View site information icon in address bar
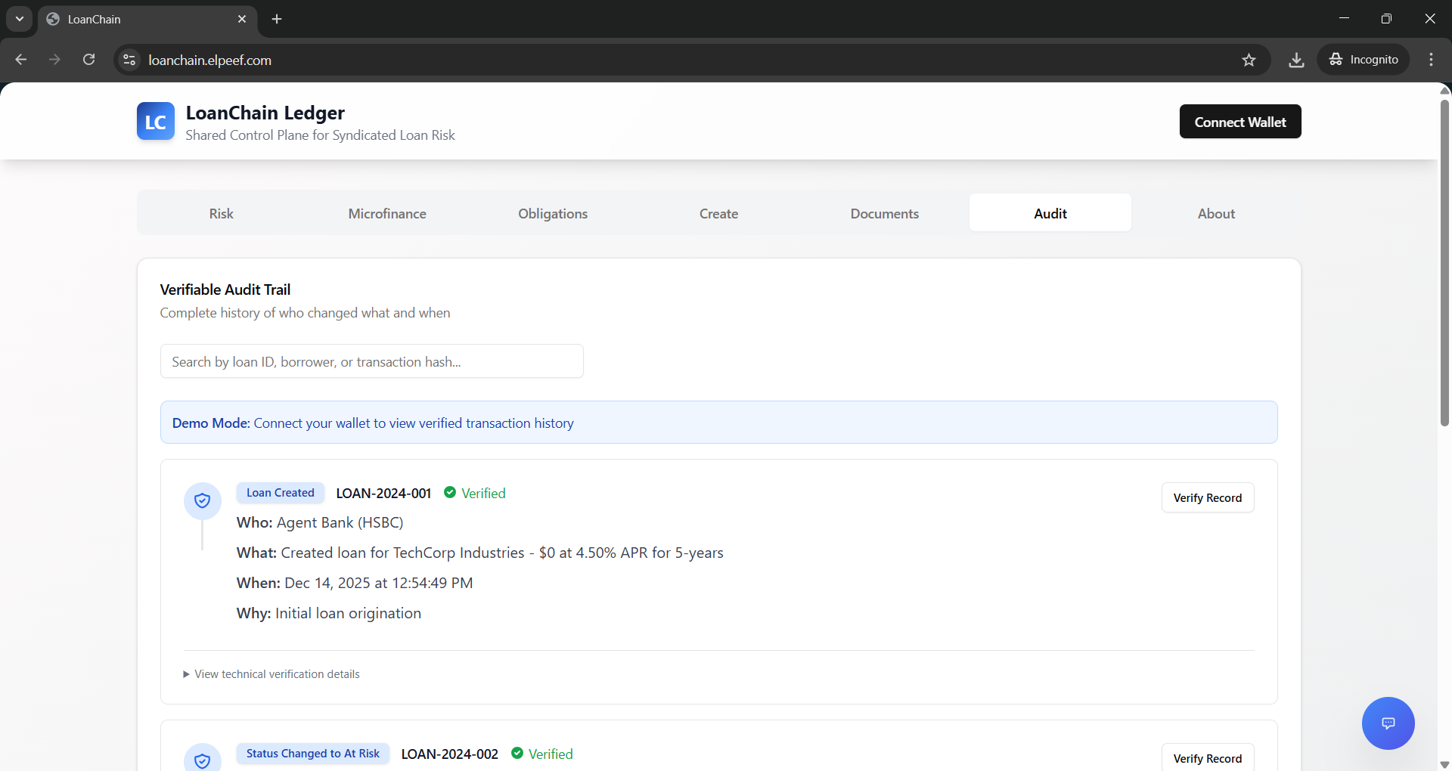 coord(130,60)
